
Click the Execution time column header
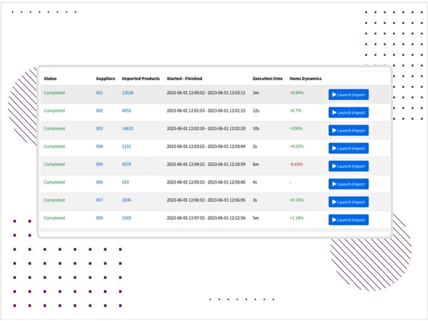[267, 79]
